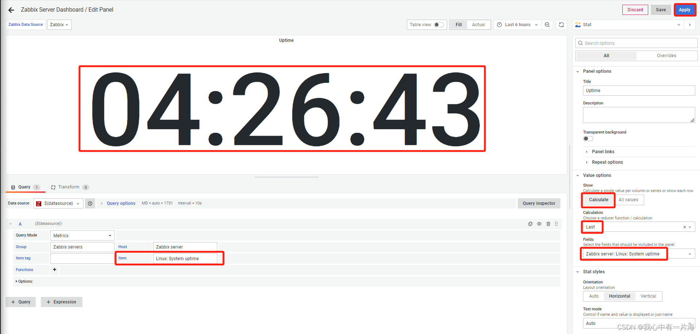
Task: Switch to the Transform tab
Action: (x=69, y=187)
